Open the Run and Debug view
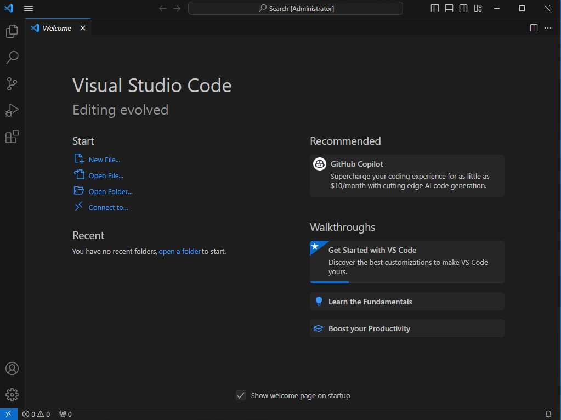Viewport: 561px width, 420px height. click(x=12, y=110)
